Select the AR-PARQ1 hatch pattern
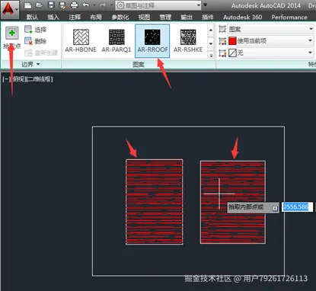 pyautogui.click(x=117, y=40)
